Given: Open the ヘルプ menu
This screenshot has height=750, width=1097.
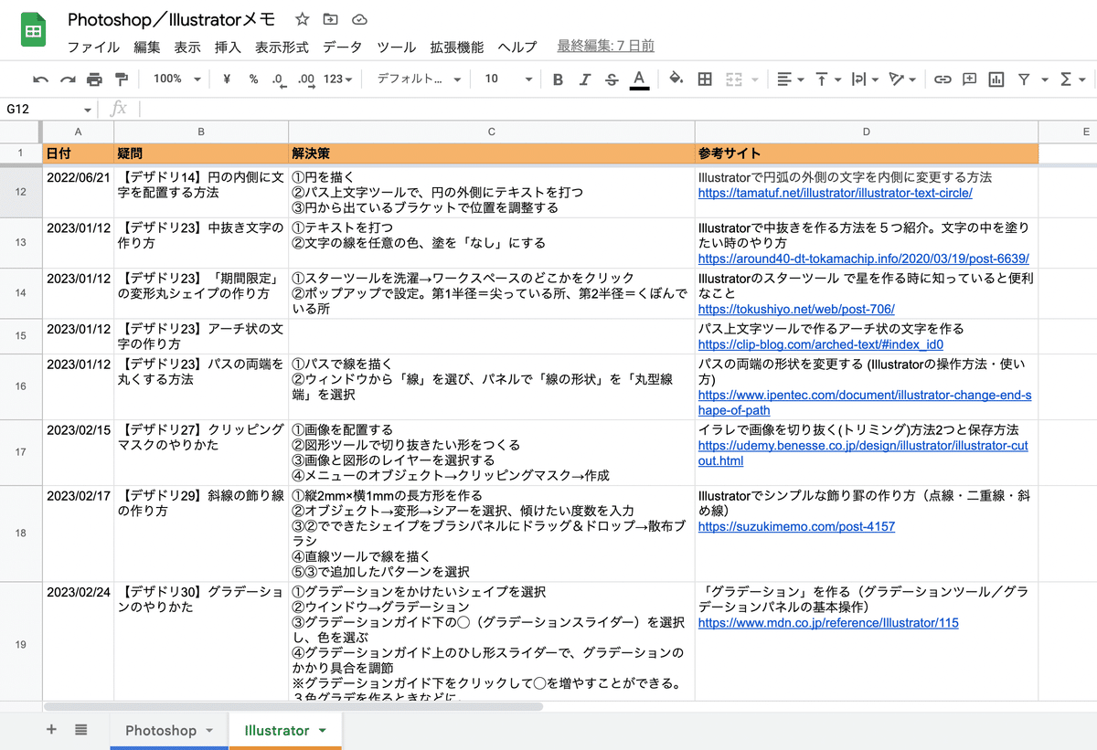Looking at the screenshot, I should click(x=517, y=48).
